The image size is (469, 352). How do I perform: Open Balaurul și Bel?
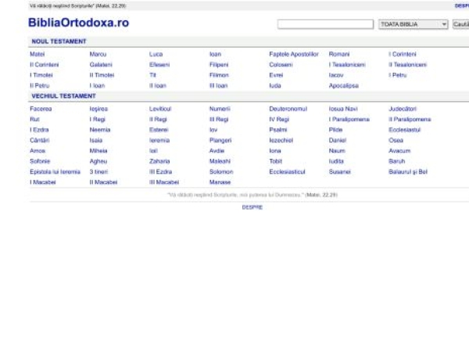(408, 172)
